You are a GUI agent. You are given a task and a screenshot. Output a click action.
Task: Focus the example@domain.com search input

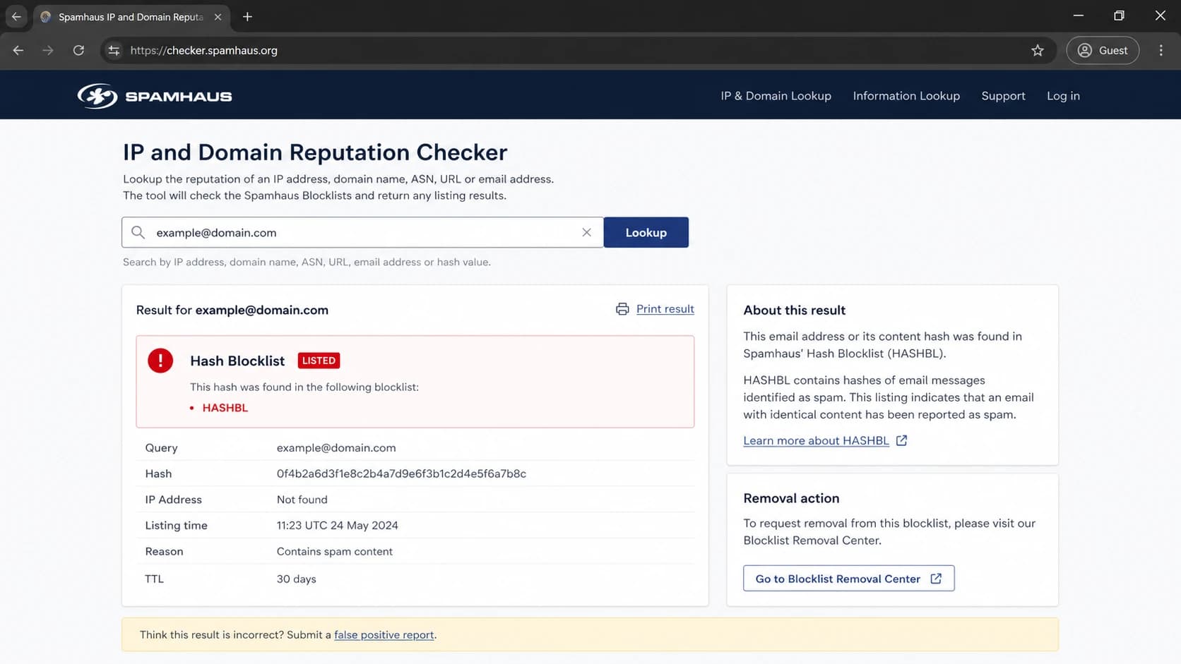(362, 232)
